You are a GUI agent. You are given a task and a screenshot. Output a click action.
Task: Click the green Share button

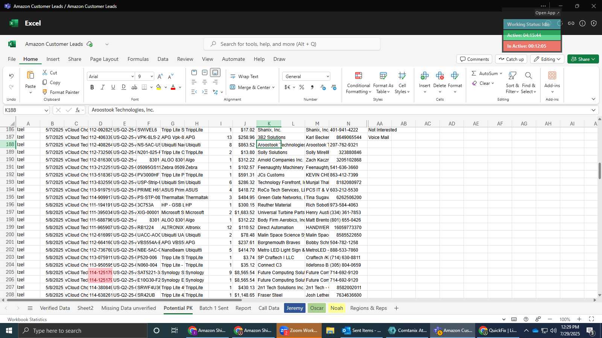click(x=583, y=59)
